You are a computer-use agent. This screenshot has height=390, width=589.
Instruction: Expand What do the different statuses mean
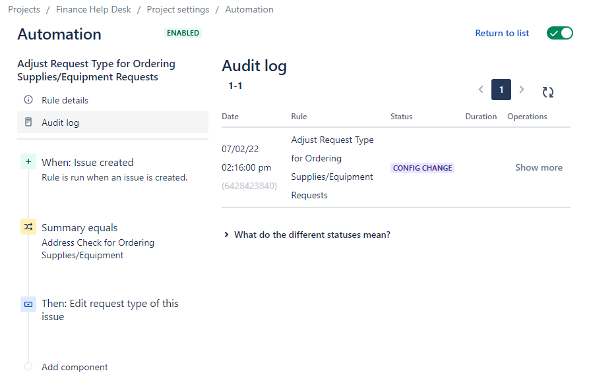pos(307,235)
